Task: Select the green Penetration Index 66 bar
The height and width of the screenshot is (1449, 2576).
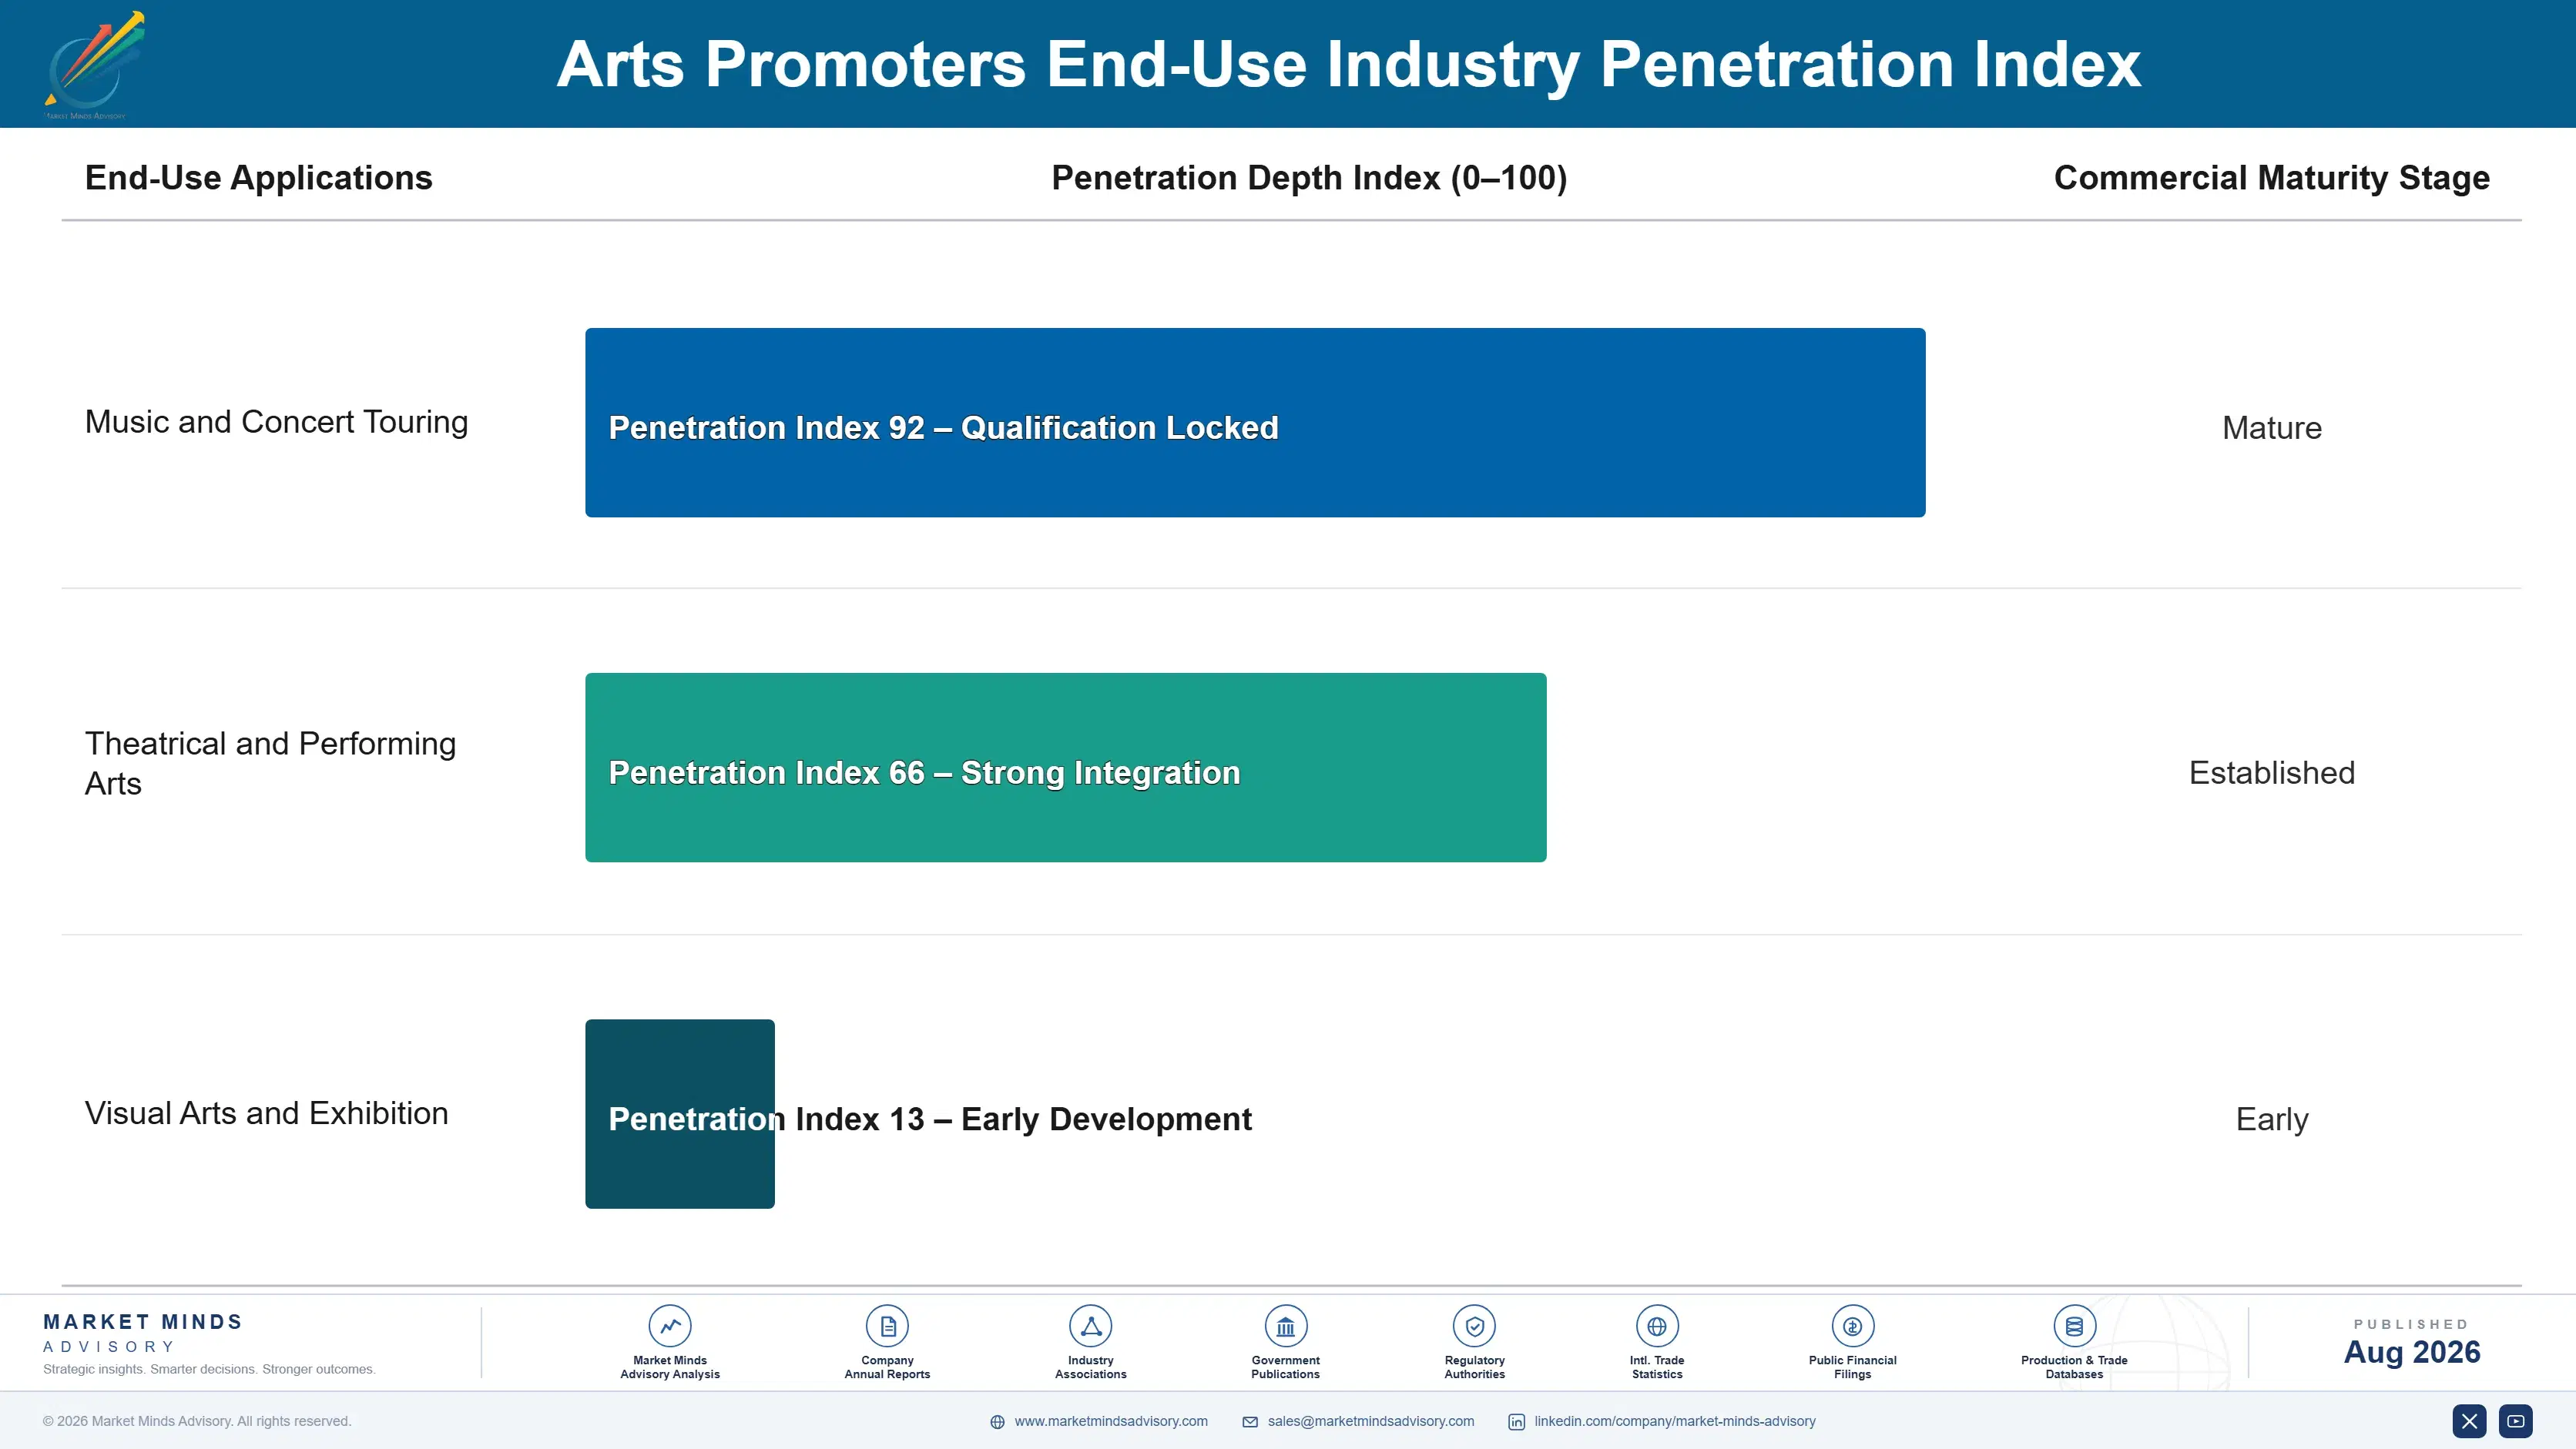Action: coord(1066,768)
